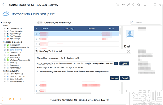Click the Notes icon

pyautogui.click(x=8, y=63)
